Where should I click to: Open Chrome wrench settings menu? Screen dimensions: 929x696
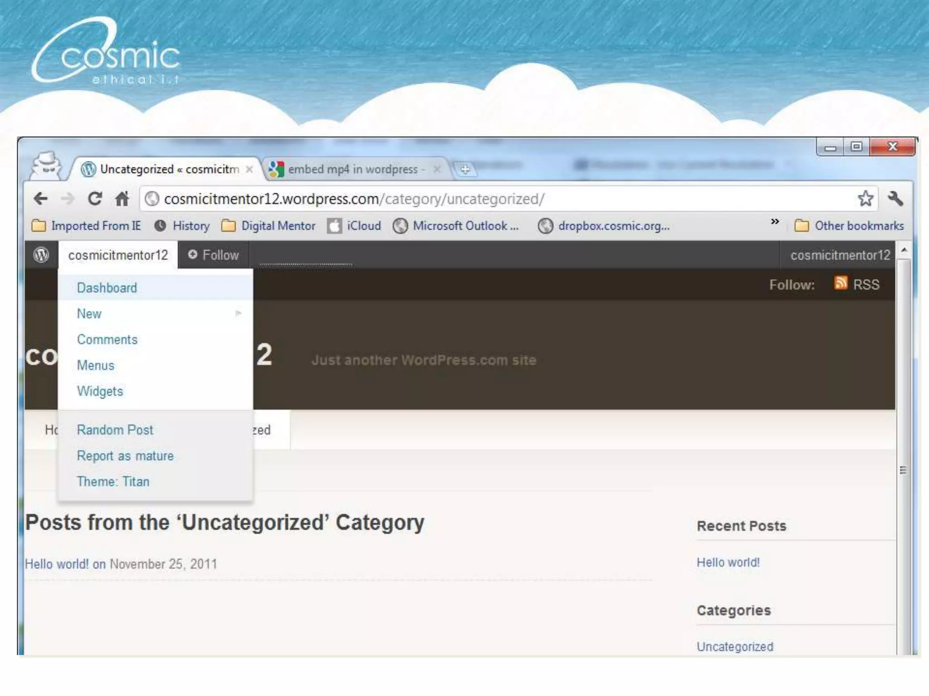pyautogui.click(x=895, y=198)
